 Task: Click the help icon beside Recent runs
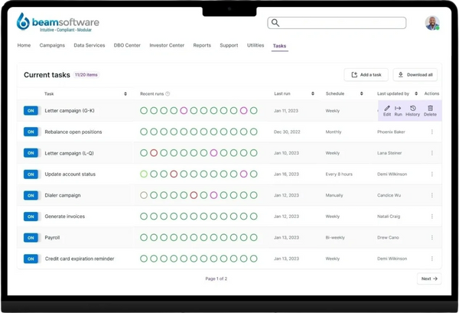[x=168, y=94]
